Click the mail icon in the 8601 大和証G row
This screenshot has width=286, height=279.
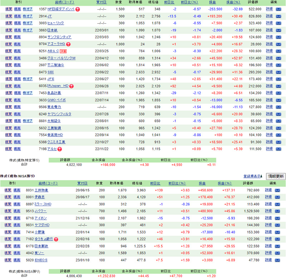278,121
